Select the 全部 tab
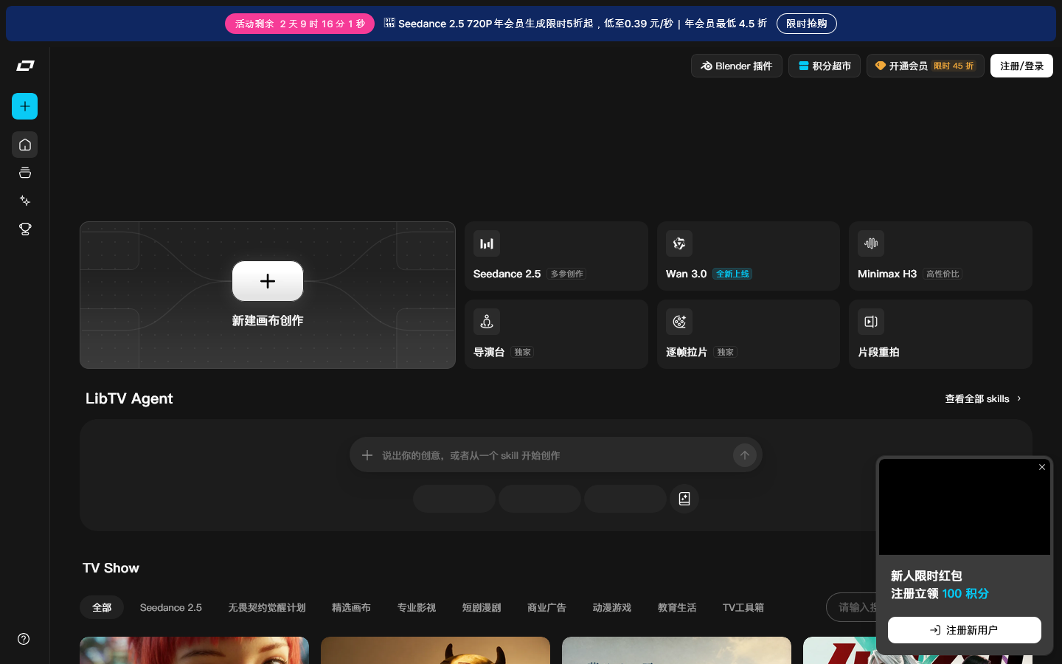The width and height of the screenshot is (1062, 664). pyautogui.click(x=102, y=607)
